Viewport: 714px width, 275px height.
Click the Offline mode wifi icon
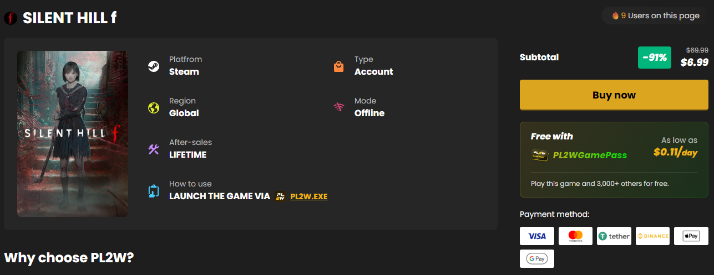(338, 108)
